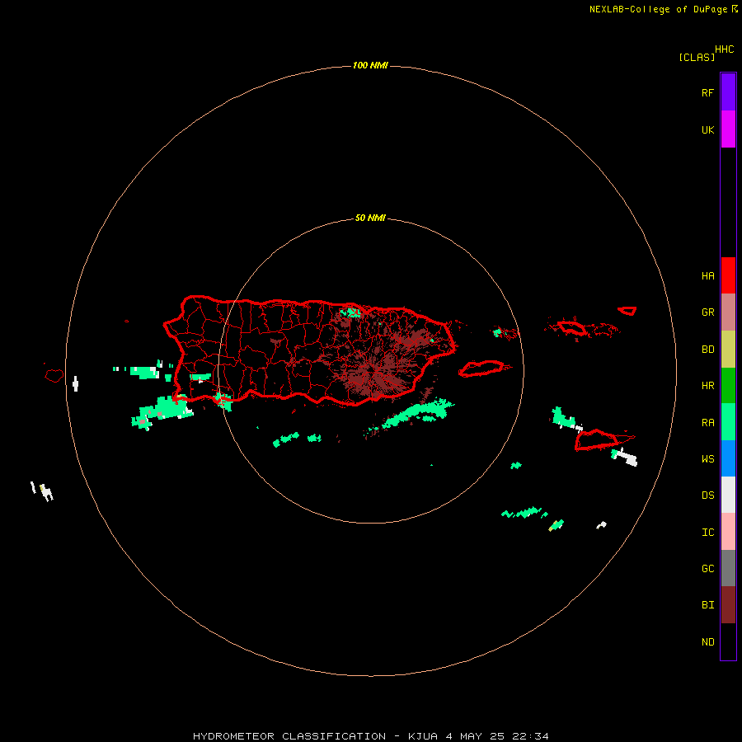Click the Mona Island outline at far west
This screenshot has width=742, height=742.
(54, 375)
